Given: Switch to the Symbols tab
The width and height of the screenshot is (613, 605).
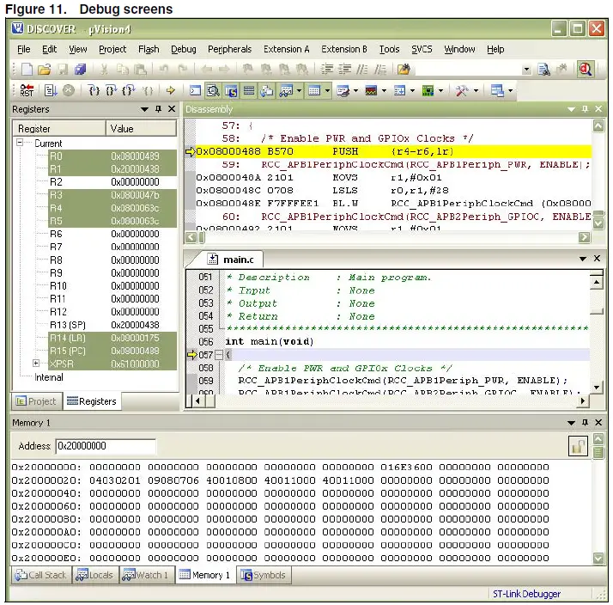Looking at the screenshot, I should tap(264, 575).
